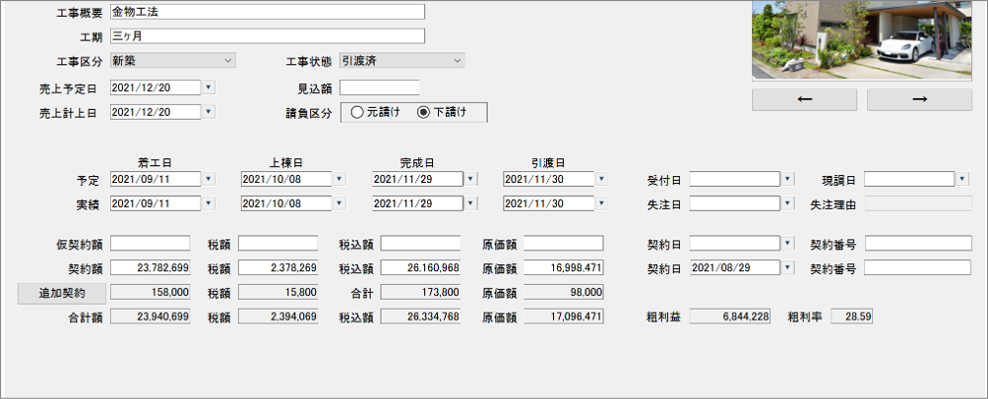
Task: Click the 予定 着工日 field 2021/09/11
Action: 155,180
